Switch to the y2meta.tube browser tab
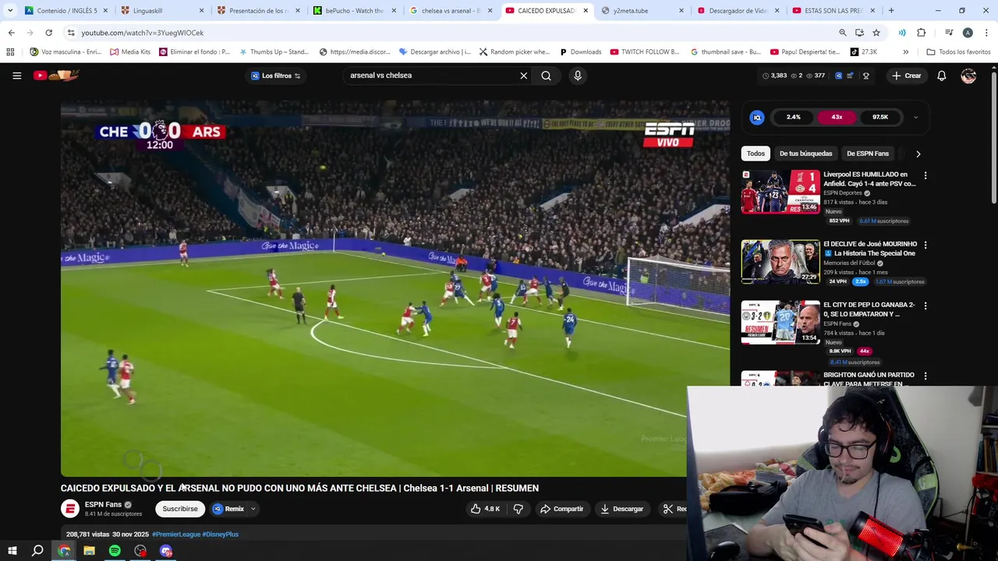Image resolution: width=998 pixels, height=561 pixels. click(x=642, y=11)
